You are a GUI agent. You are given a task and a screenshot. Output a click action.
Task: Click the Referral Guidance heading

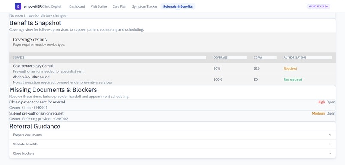pos(35,126)
